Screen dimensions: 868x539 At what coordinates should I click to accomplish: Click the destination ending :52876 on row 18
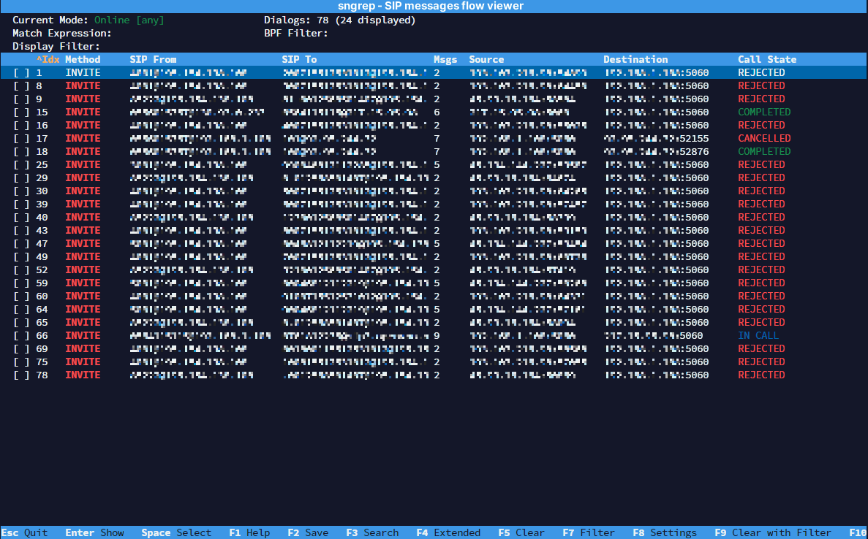tap(657, 152)
